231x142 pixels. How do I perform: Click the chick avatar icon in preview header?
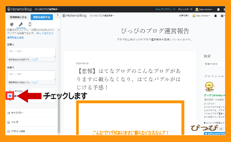tap(194, 16)
